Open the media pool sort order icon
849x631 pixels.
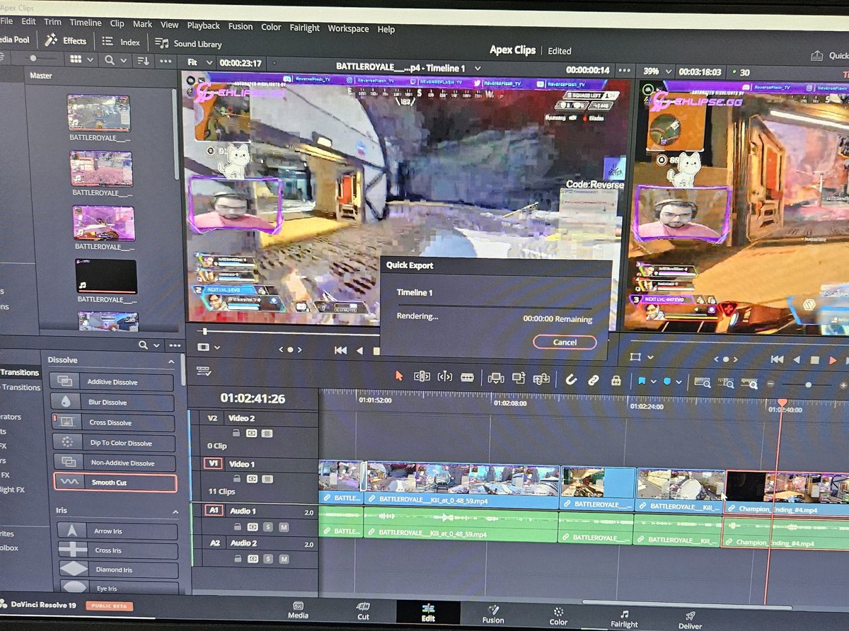pyautogui.click(x=144, y=61)
